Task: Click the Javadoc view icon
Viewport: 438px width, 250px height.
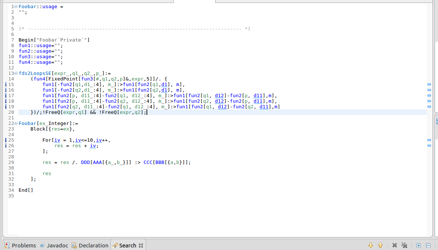Action: click(42, 245)
